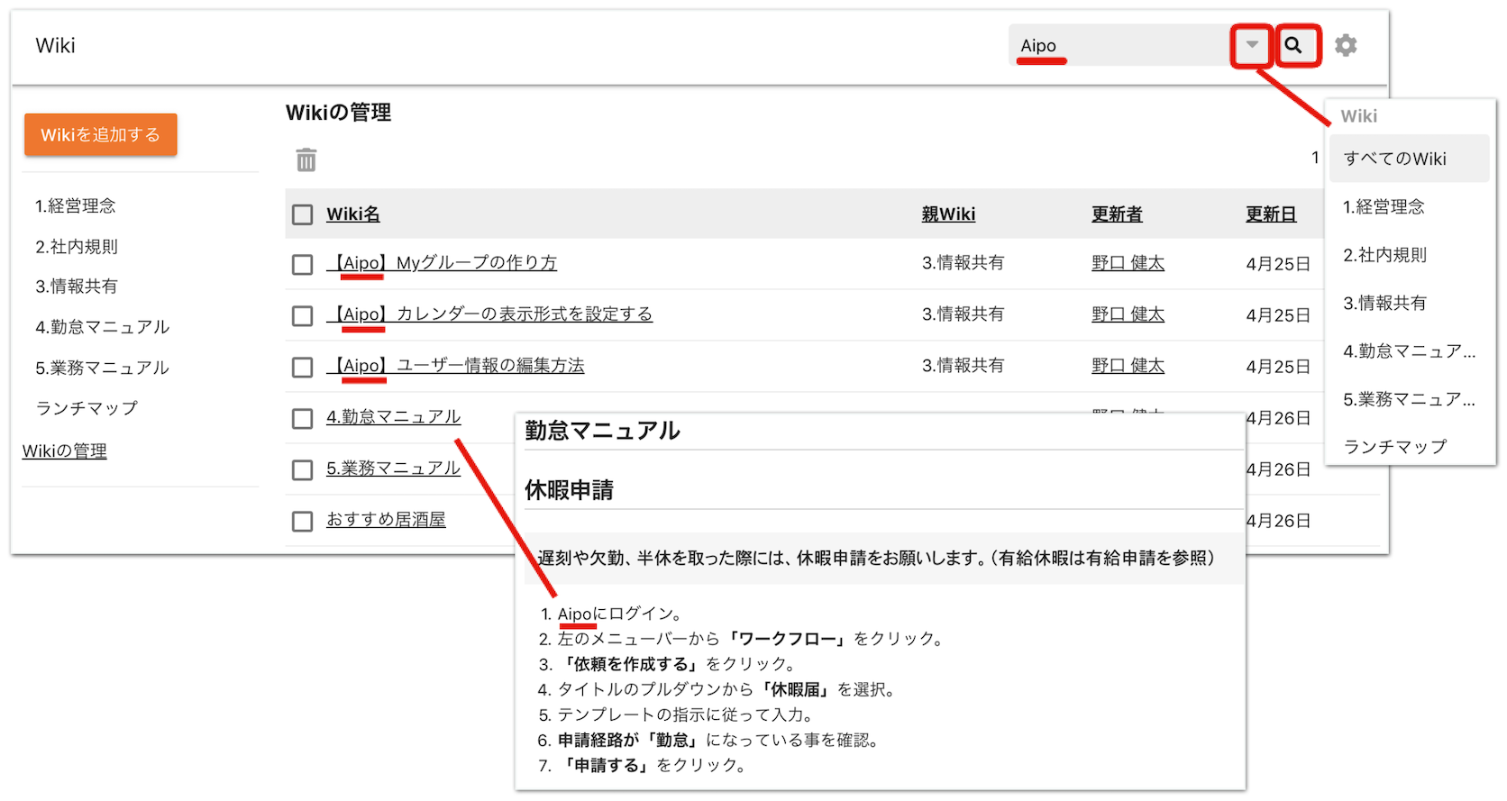This screenshot has height=801, width=1507.
Task: Click the trash delete icon
Action: (306, 159)
